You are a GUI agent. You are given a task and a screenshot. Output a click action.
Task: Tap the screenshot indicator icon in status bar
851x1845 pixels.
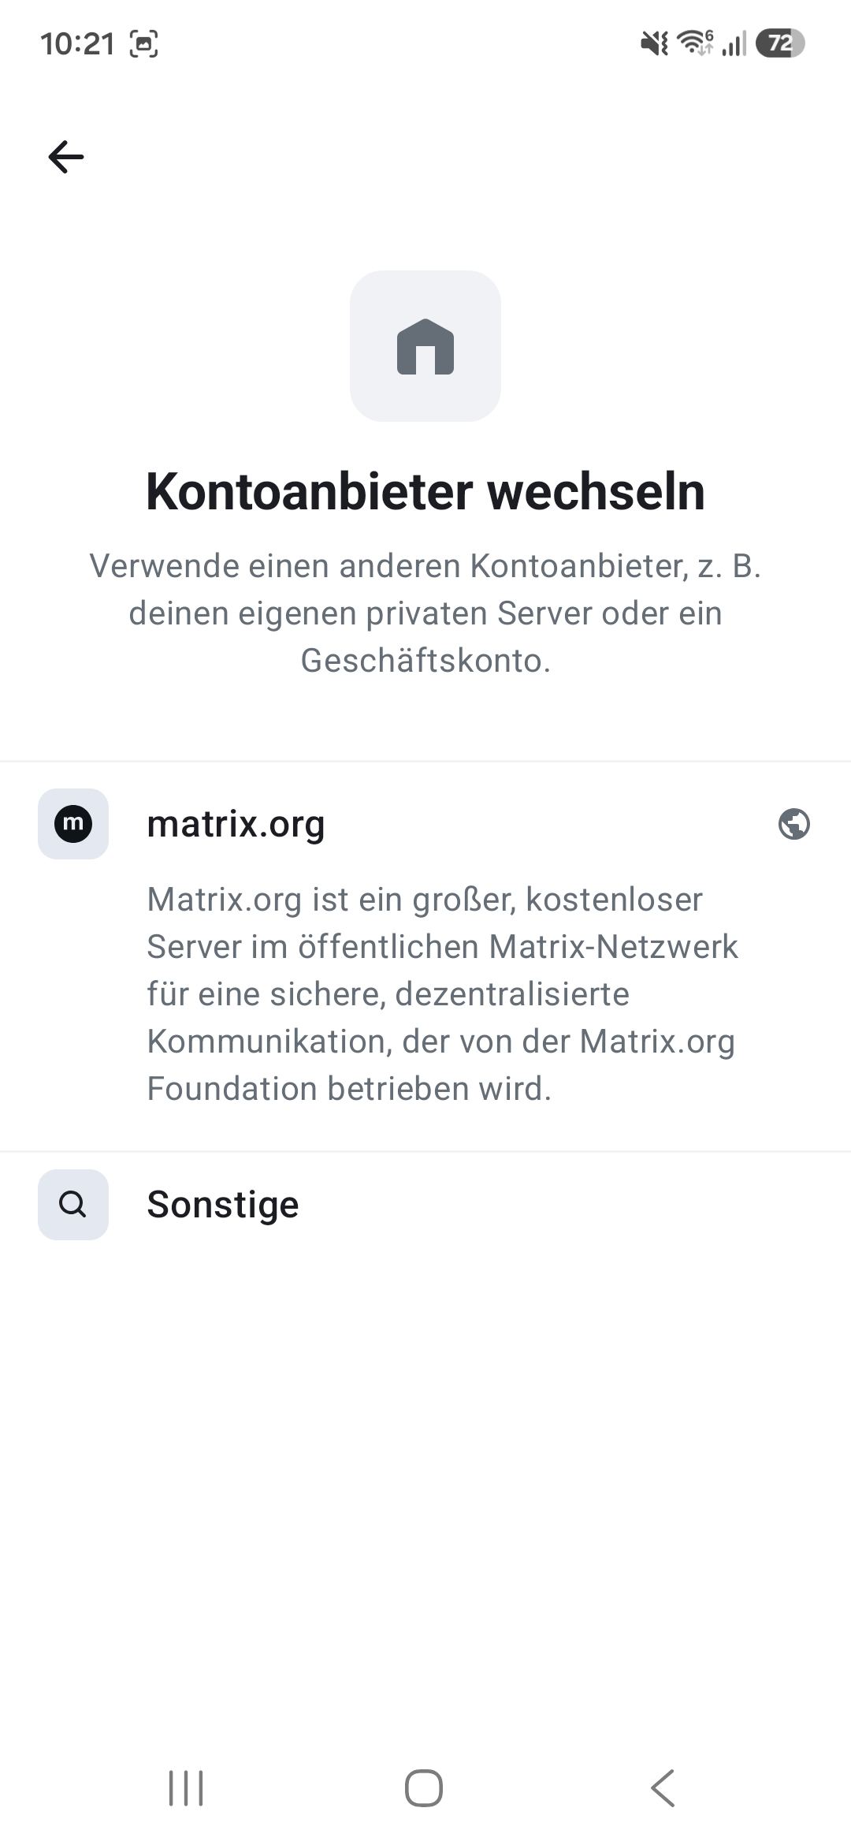143,44
